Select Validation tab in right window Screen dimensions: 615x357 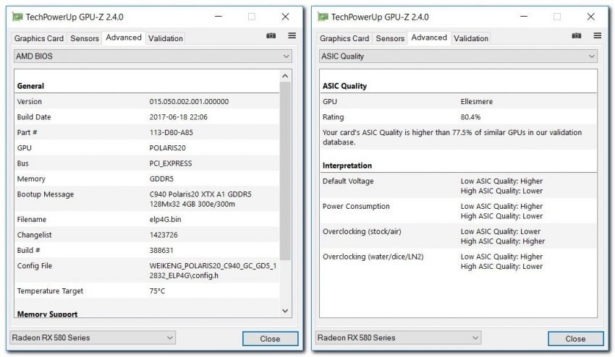471,38
